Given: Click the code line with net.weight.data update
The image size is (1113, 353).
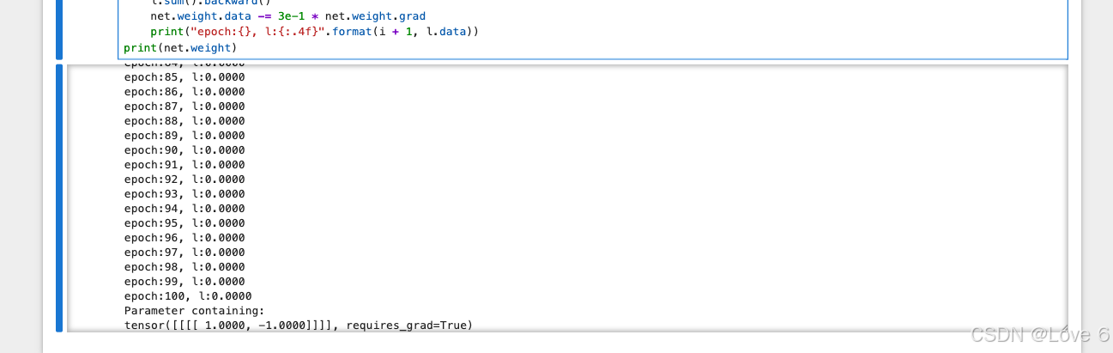Looking at the screenshot, I should click(287, 16).
